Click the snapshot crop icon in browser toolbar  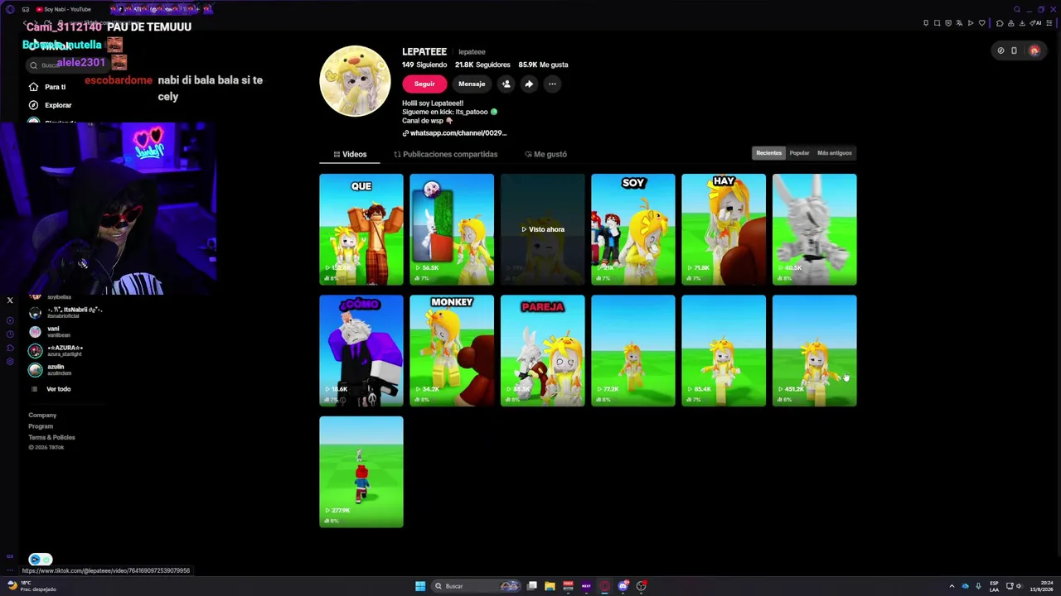[x=937, y=23]
